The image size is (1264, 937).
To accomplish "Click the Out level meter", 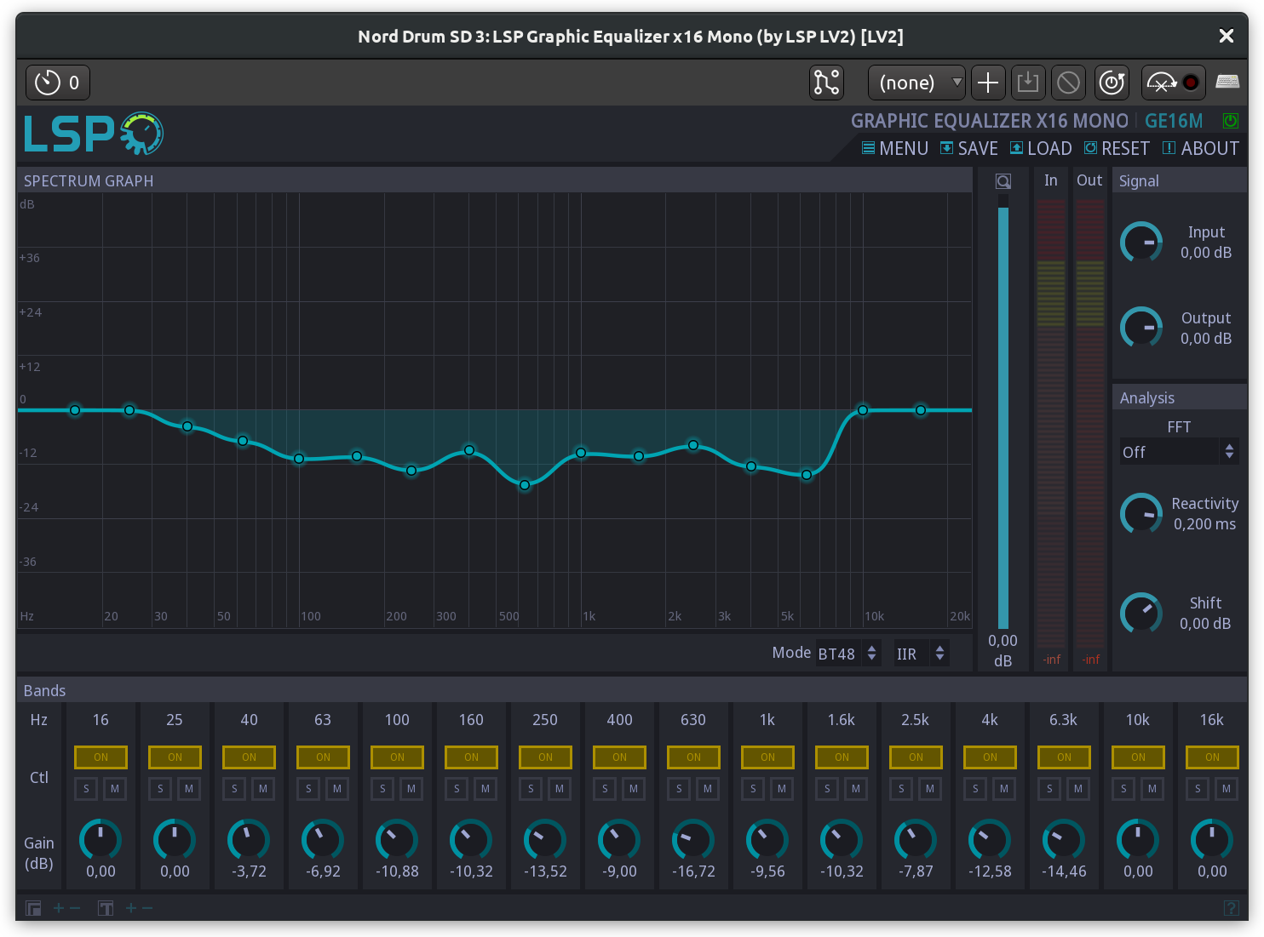I will pos(1090,424).
